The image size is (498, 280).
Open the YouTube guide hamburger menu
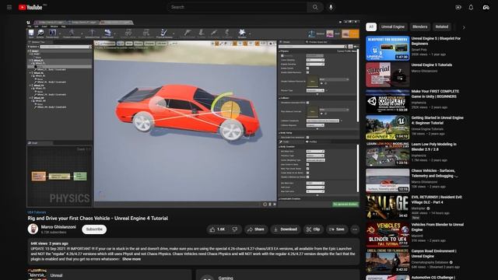click(x=9, y=7)
